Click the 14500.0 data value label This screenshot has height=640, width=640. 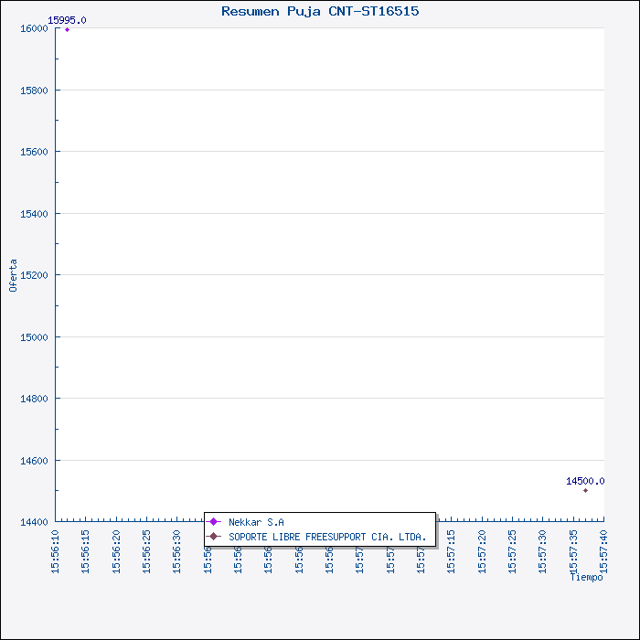(584, 481)
